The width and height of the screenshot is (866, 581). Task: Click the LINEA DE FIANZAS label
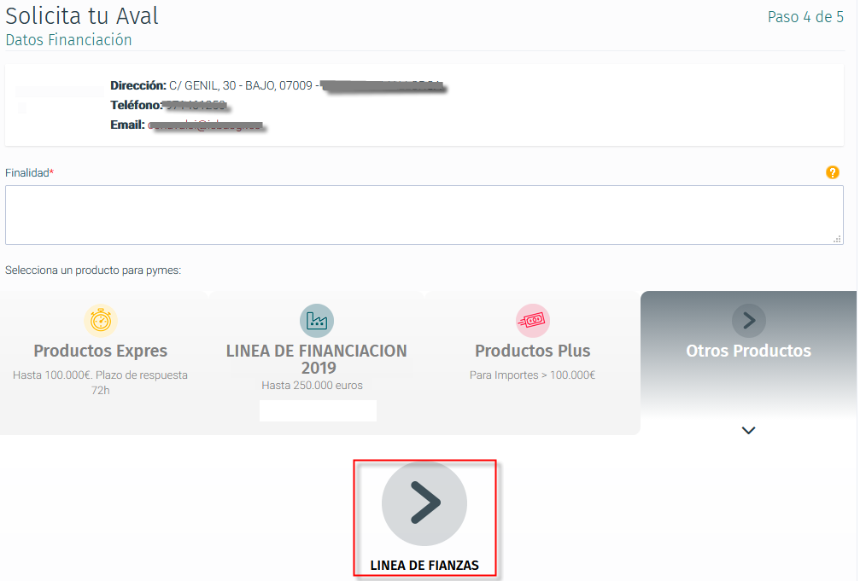tap(424, 566)
